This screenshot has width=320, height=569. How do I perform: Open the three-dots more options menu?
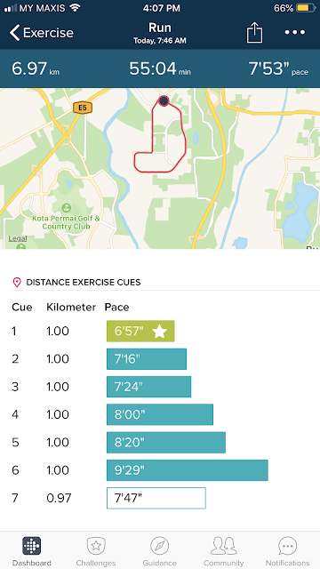[294, 32]
